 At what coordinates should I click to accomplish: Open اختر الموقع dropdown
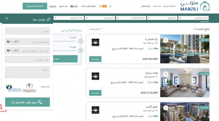coord(162,18)
